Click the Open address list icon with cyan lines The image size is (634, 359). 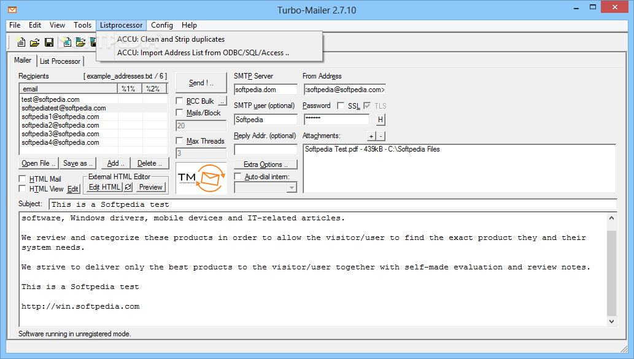tap(80, 42)
